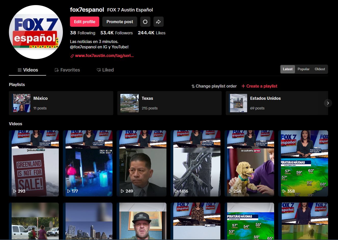Click play icon on 358-view video

click(x=284, y=191)
